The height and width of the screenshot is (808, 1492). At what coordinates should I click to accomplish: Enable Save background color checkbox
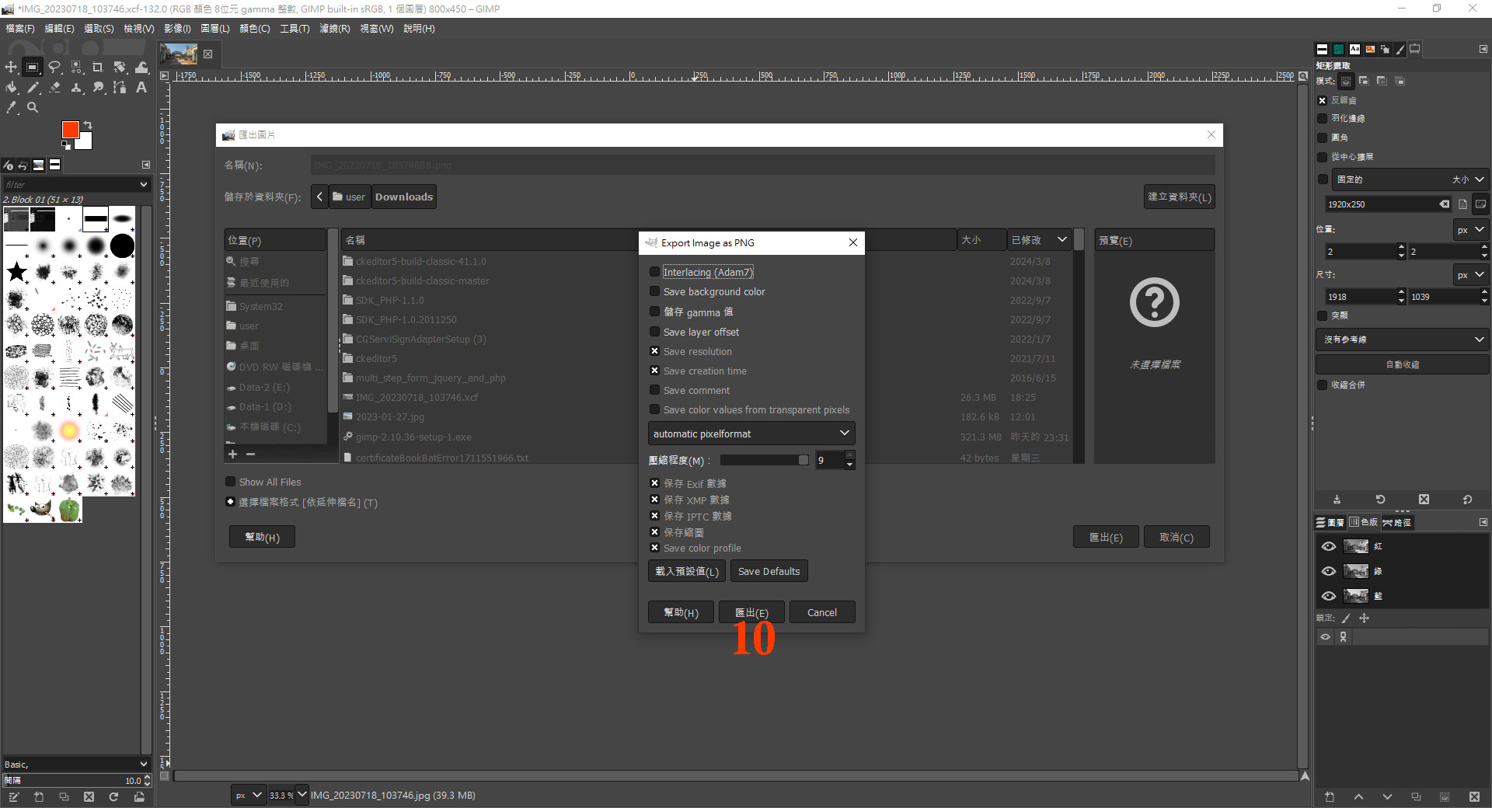[x=654, y=291]
